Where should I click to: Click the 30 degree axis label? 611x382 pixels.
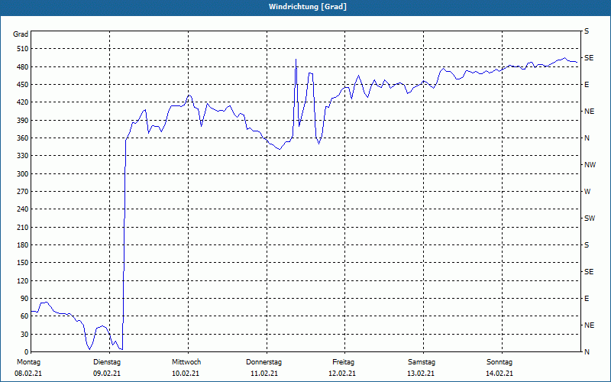(x=24, y=334)
